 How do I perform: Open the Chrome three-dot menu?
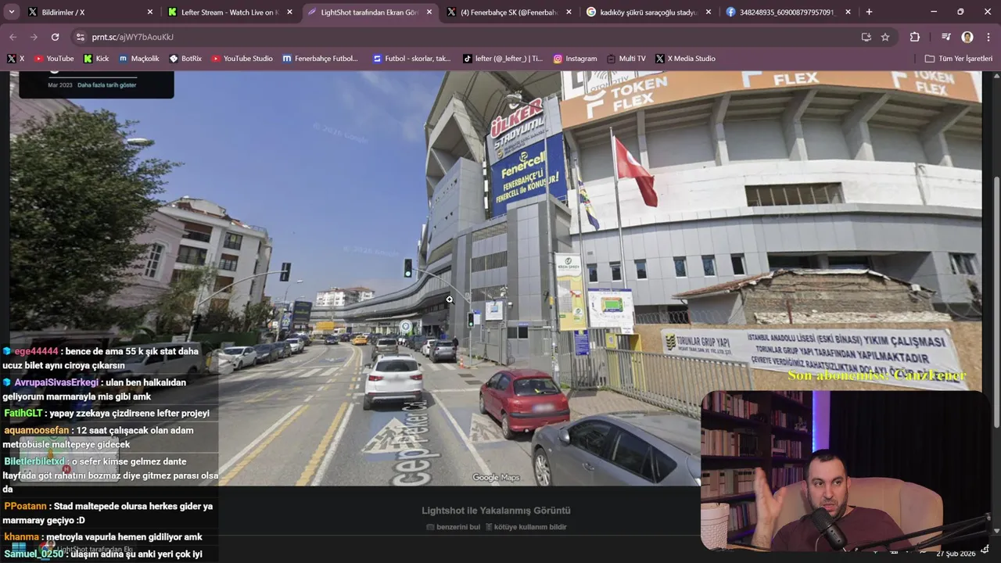[988, 37]
